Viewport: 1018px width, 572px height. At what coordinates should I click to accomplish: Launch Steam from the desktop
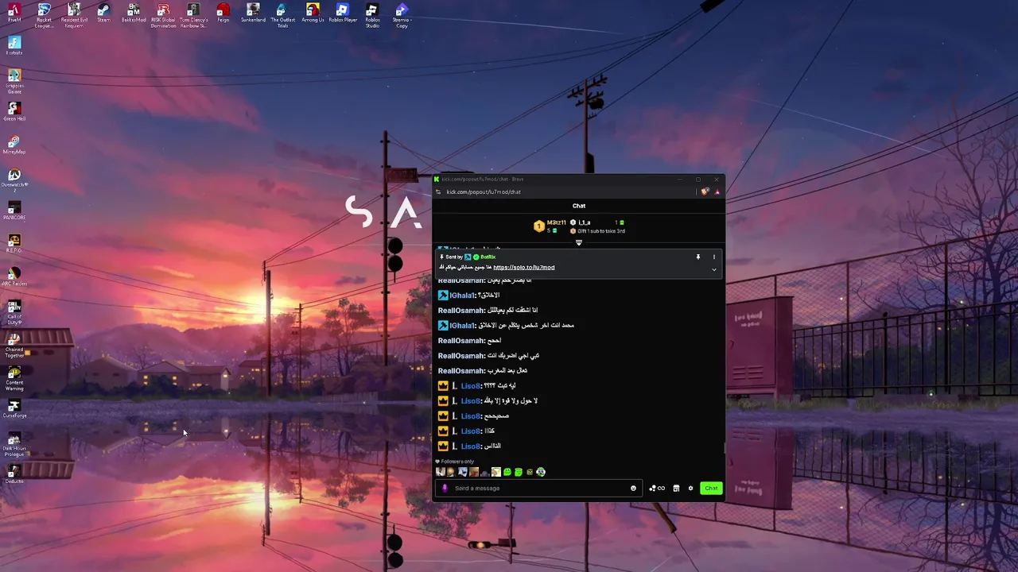[103, 13]
